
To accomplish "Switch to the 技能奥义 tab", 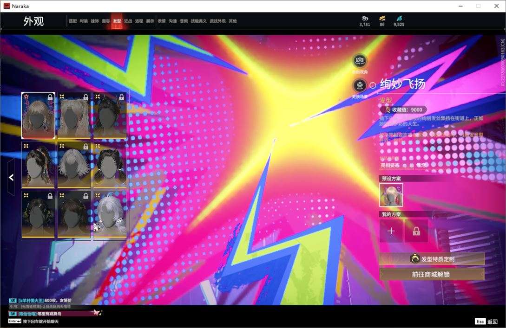I will tap(198, 21).
